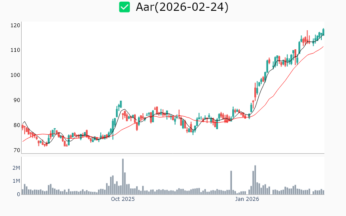Click the first candlestick at chart's left edge
This screenshot has height=216, width=346.
point(22,127)
